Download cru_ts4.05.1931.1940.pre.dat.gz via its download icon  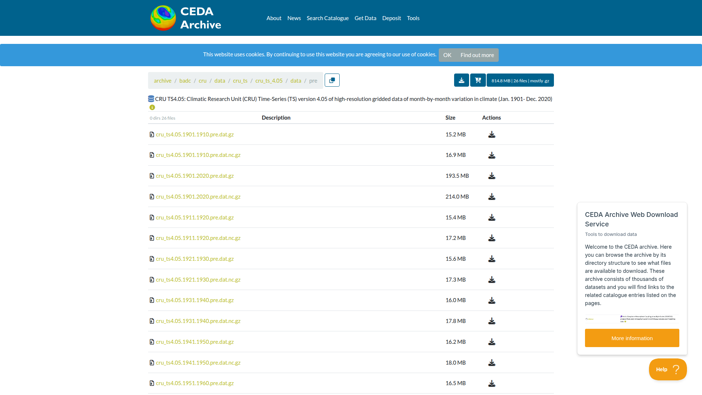click(x=492, y=300)
